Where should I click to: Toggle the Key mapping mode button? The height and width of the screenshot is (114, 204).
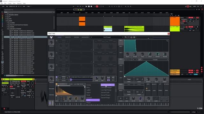pyautogui.click(x=190, y=6)
